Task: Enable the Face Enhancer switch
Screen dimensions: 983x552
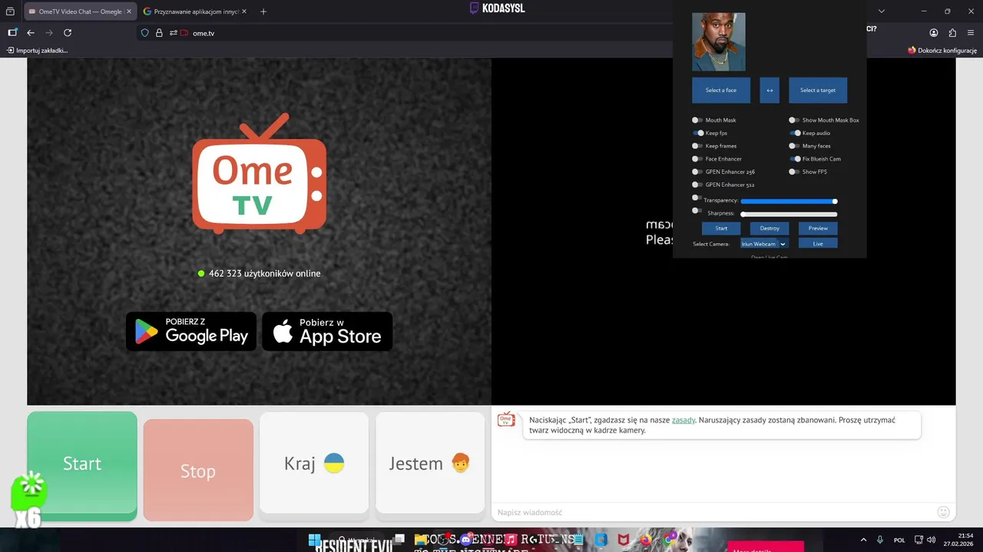Action: pyautogui.click(x=697, y=159)
